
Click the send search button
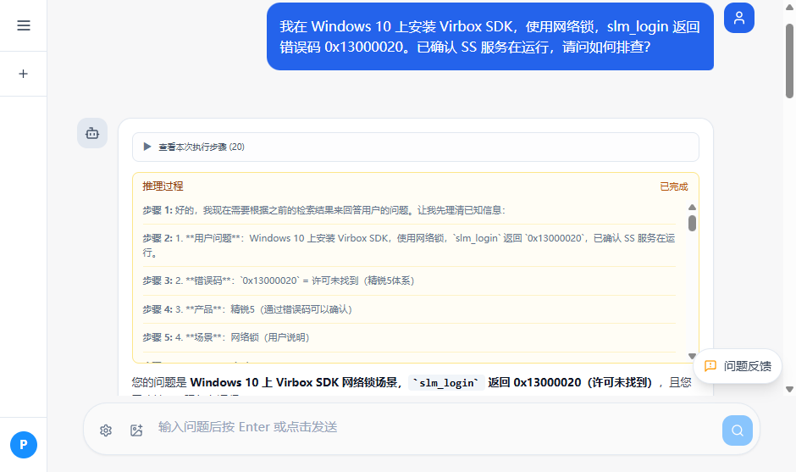coord(737,430)
